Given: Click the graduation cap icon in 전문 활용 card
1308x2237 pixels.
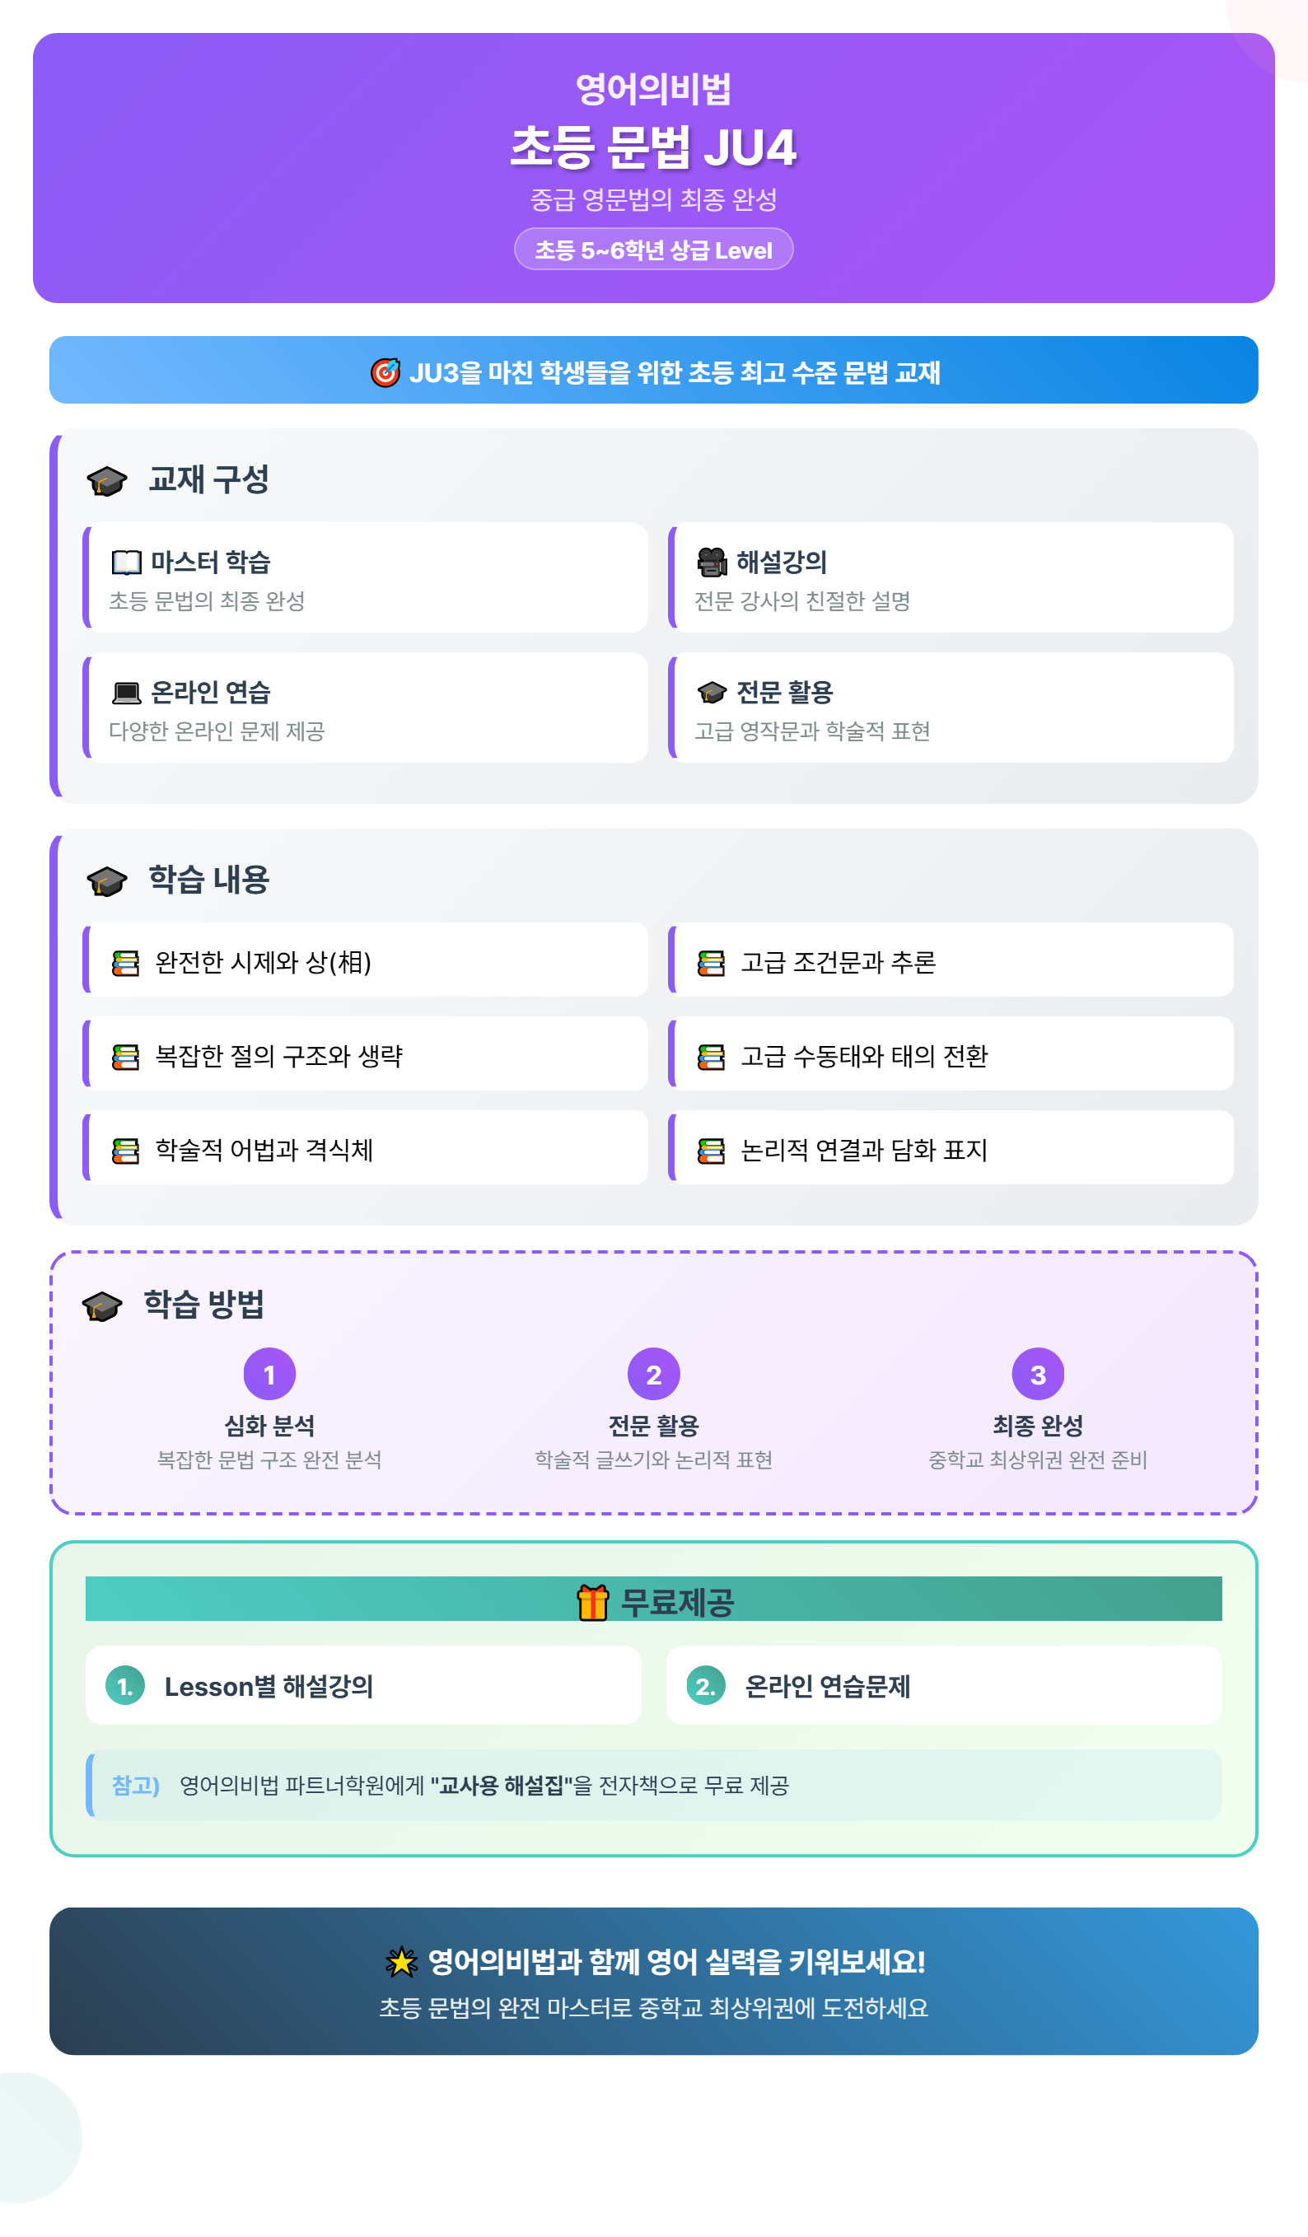Looking at the screenshot, I should click(x=712, y=693).
